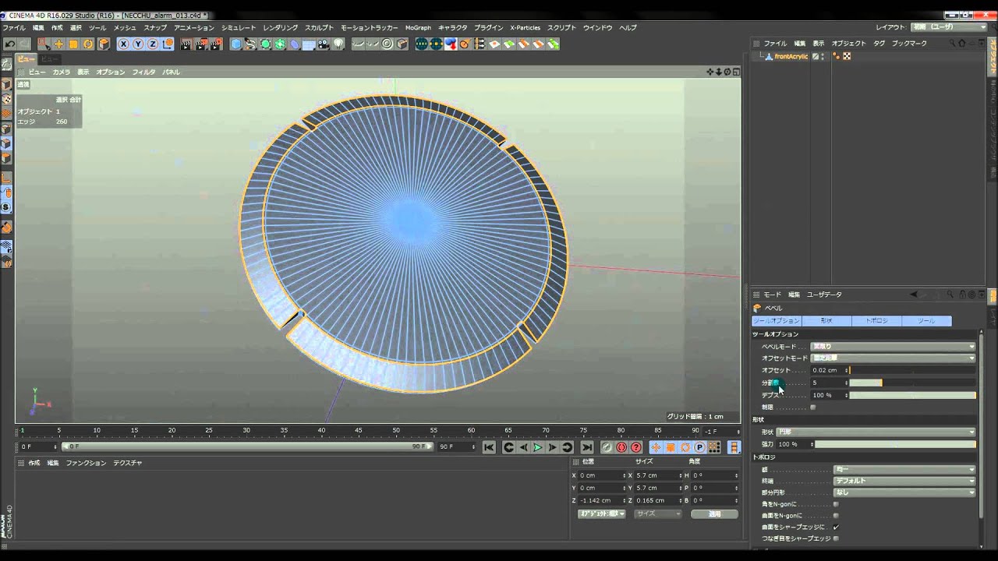Open the Render Settings icon
Image resolution: width=998 pixels, height=561 pixels.
(x=216, y=44)
